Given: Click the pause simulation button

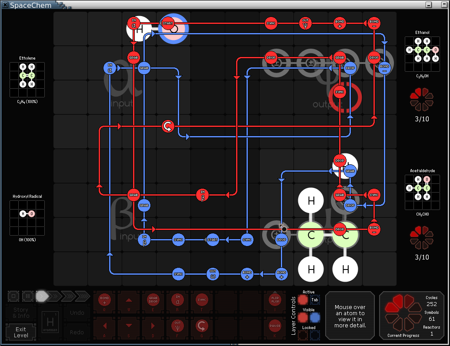Looking at the screenshot, I should (28, 296).
